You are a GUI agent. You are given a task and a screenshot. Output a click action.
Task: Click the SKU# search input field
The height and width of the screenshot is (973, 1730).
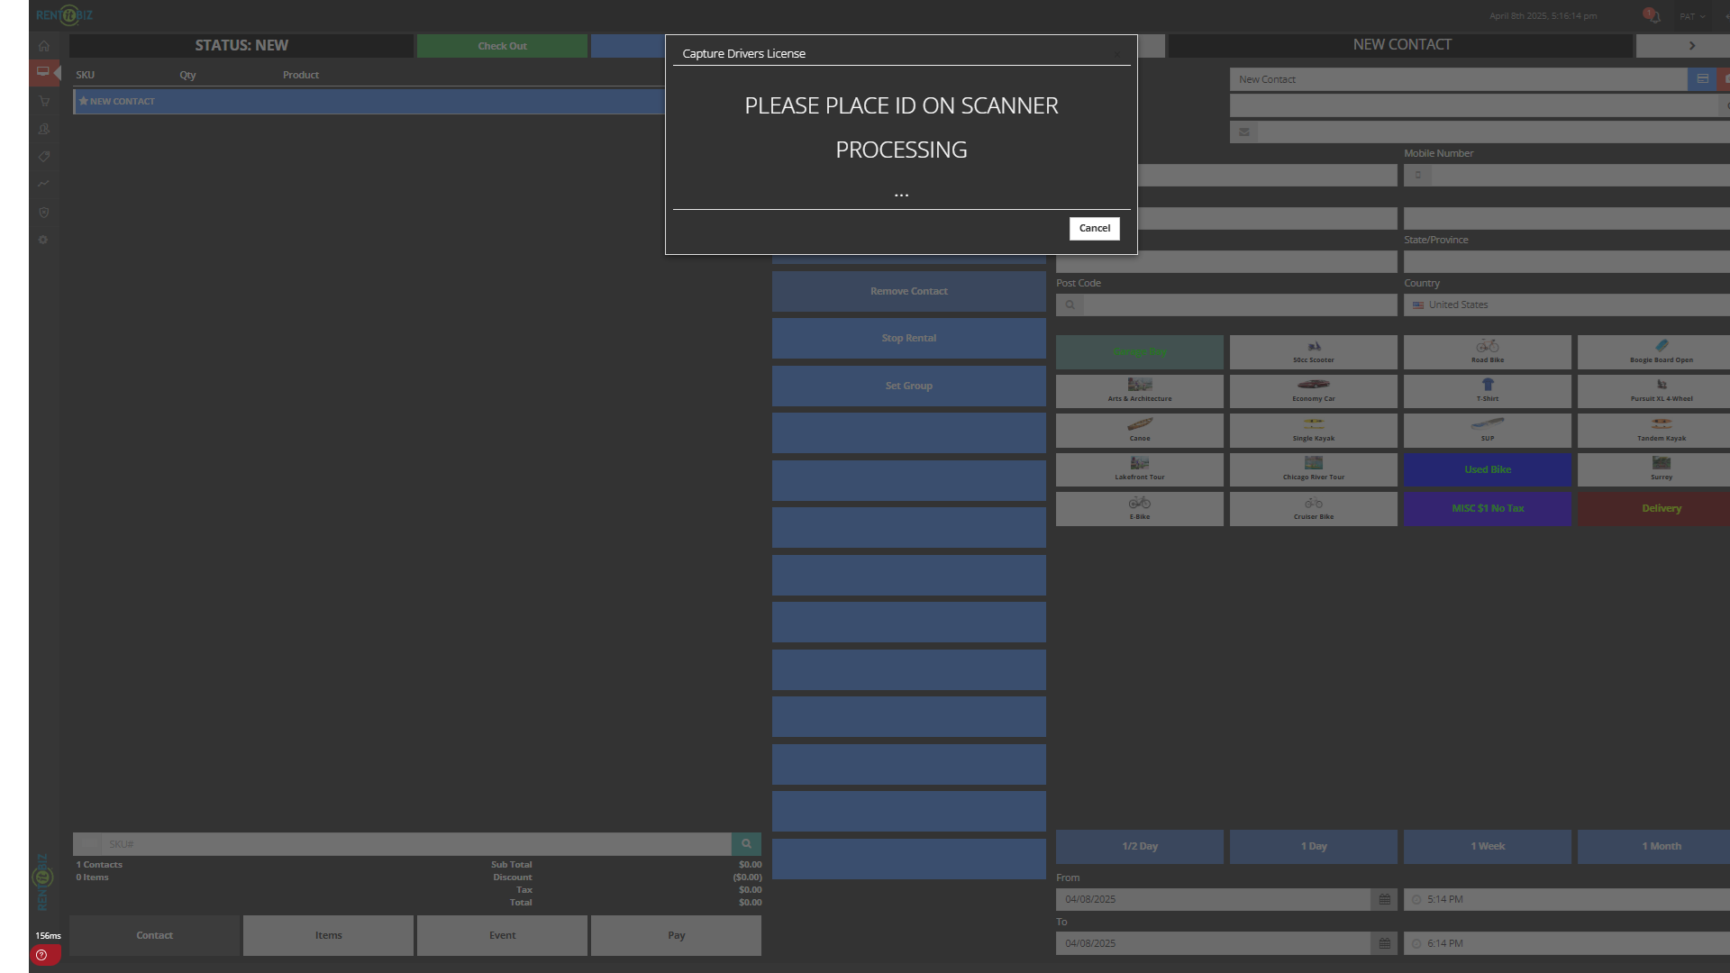pyautogui.click(x=414, y=844)
